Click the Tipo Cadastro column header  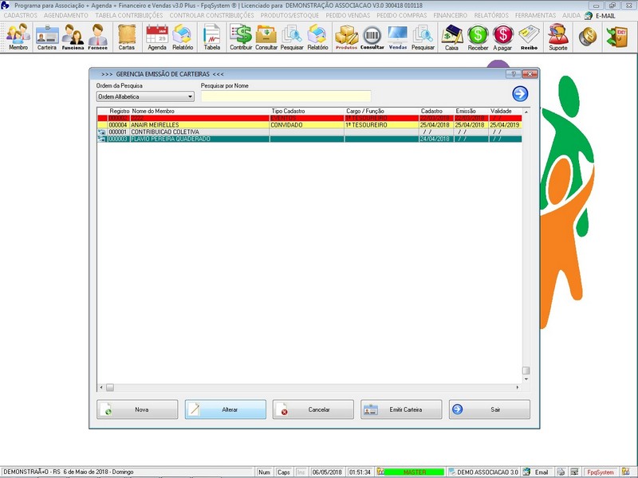pos(307,111)
